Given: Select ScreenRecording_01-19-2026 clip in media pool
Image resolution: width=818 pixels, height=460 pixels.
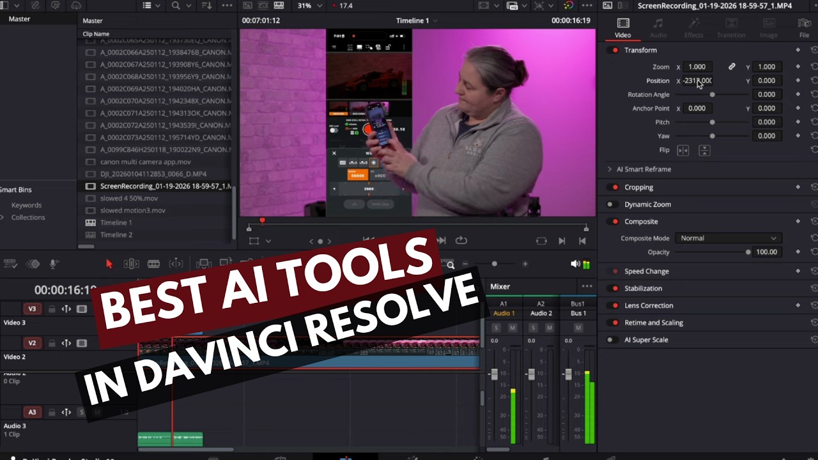Looking at the screenshot, I should point(158,187).
